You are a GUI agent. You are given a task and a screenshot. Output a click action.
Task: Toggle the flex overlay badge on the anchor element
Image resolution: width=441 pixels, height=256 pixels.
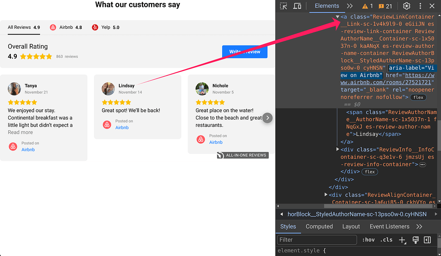(418, 97)
